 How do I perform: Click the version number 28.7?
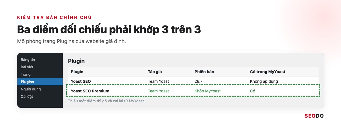point(199,81)
